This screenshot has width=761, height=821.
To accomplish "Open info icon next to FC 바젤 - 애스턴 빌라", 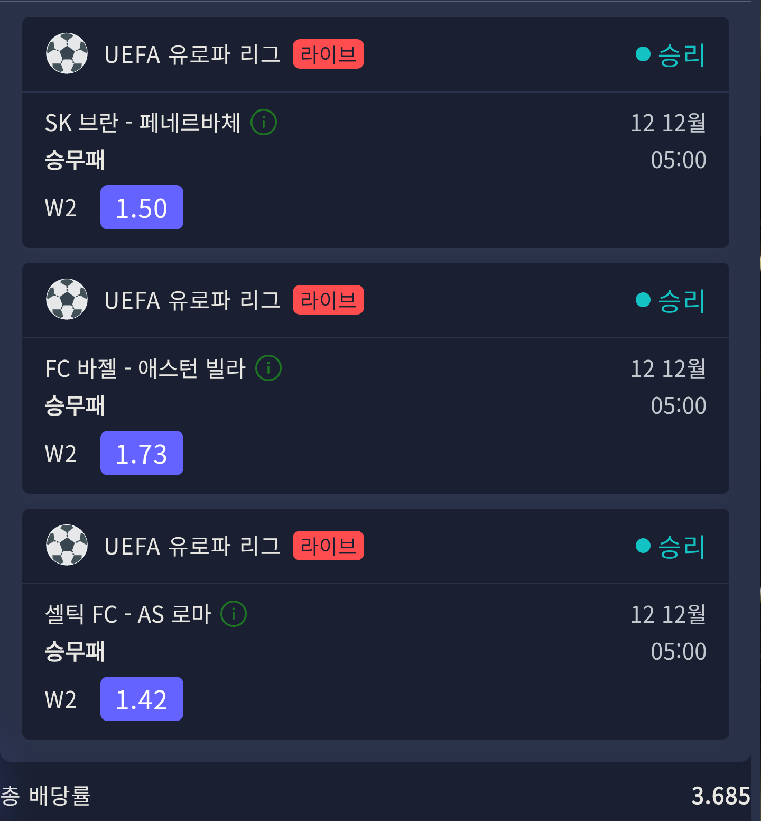I will [268, 368].
